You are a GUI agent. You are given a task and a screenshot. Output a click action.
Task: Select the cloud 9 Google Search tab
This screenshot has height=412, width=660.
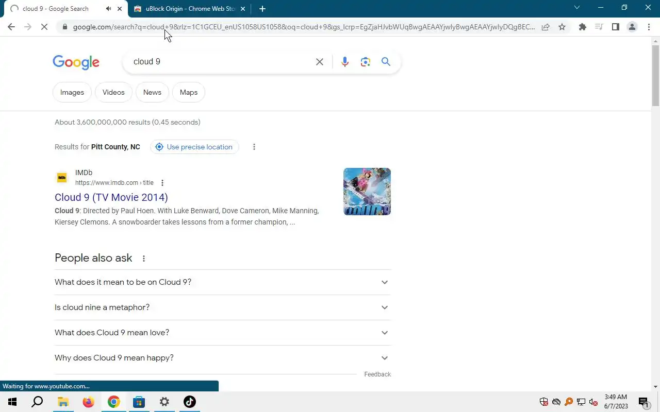click(66, 9)
